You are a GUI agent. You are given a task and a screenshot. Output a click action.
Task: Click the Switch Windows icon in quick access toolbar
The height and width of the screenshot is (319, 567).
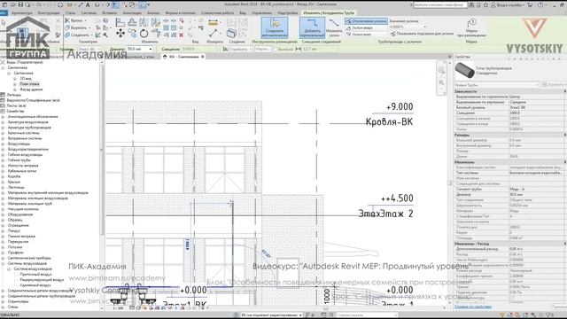(132, 4)
